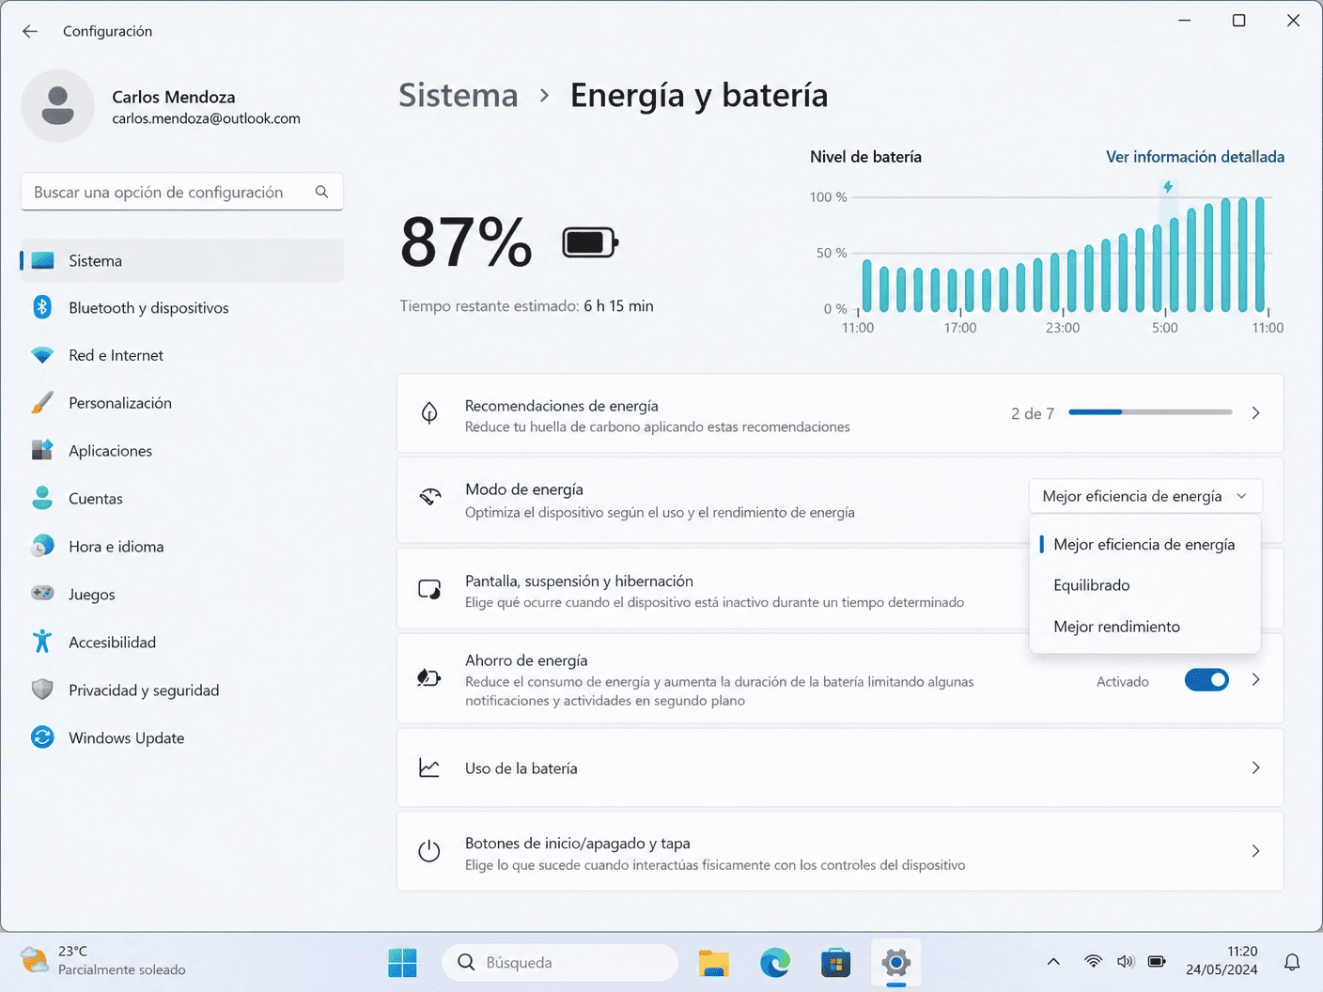Click the power icon for Botones de inicio/apagado
Image resolution: width=1323 pixels, height=992 pixels.
click(x=429, y=851)
